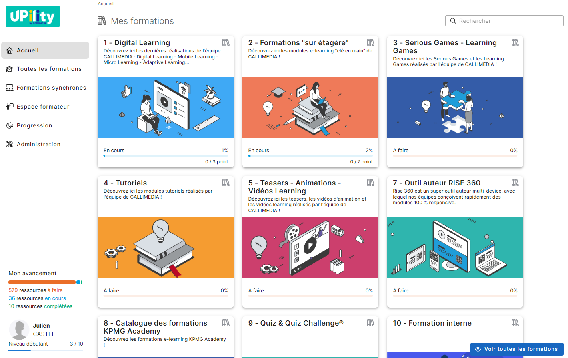This screenshot has height=358, width=568.
Task: Click the books icon on Quiz Challenge card
Action: (371, 323)
